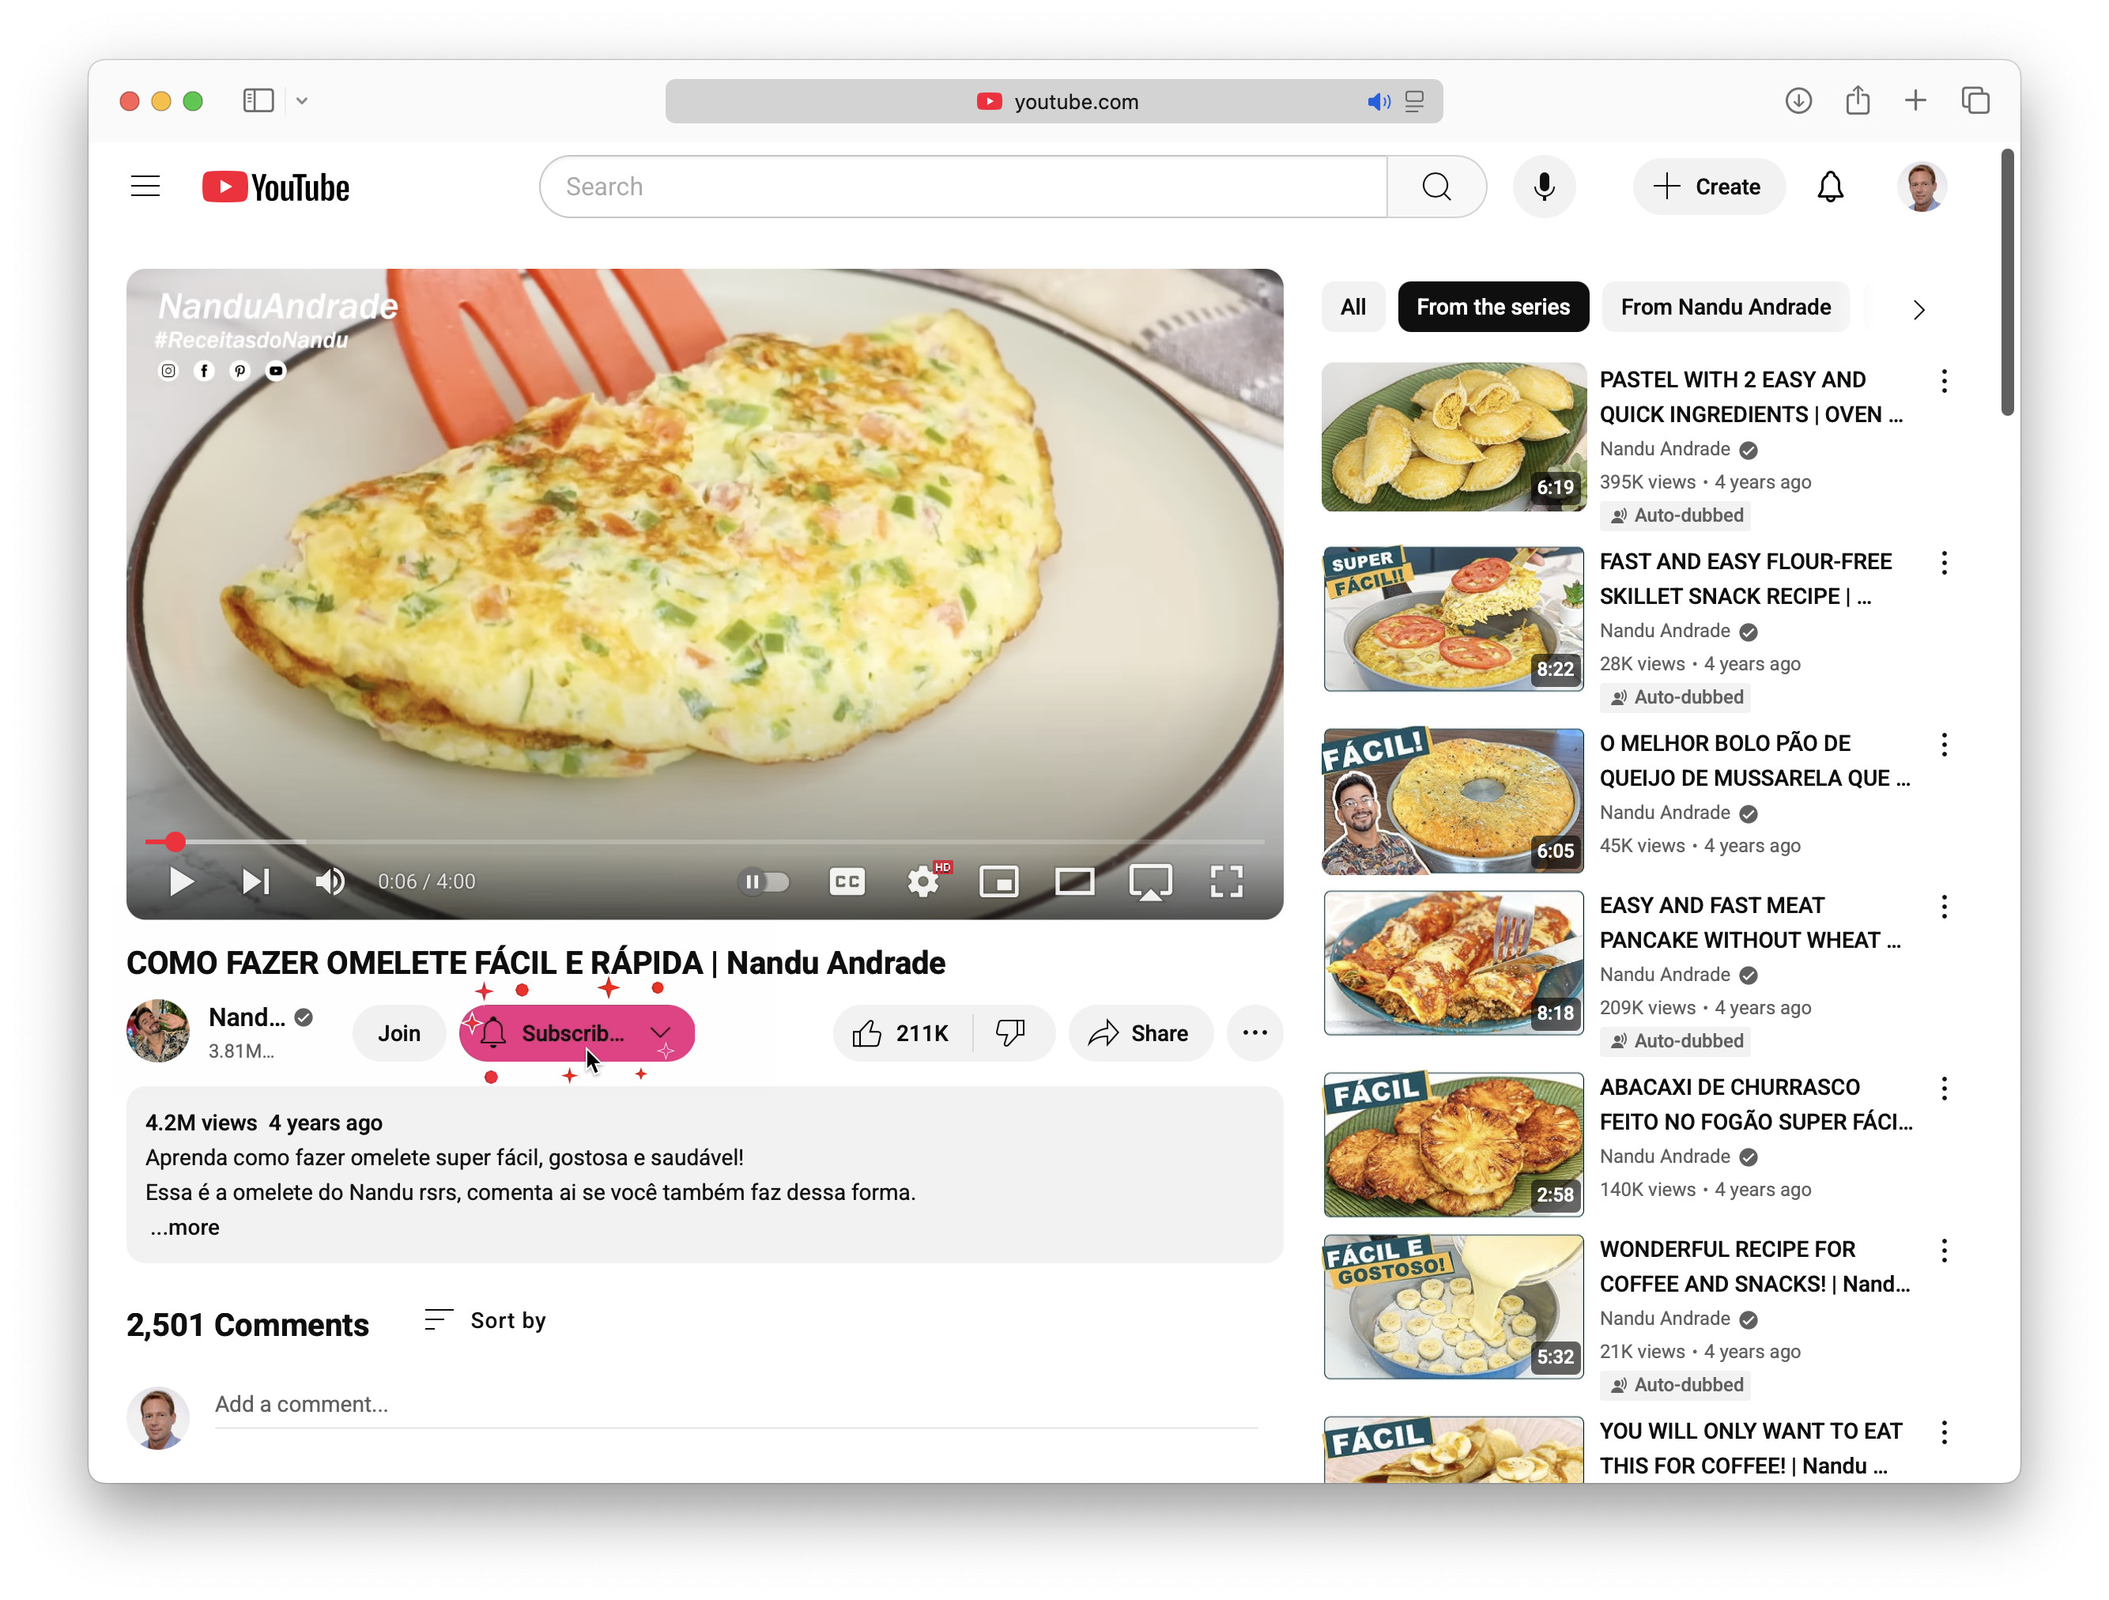
Task: Open the notifications bell
Action: tap(1830, 187)
